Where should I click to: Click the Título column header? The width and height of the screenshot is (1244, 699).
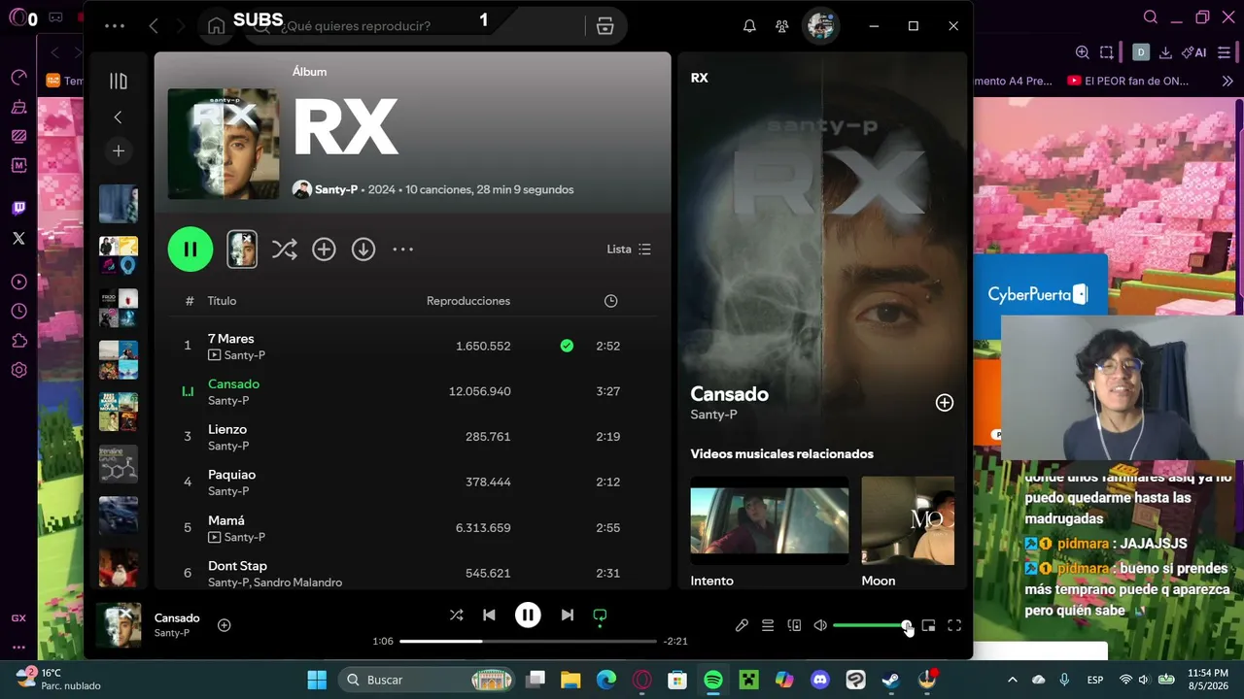(x=222, y=301)
